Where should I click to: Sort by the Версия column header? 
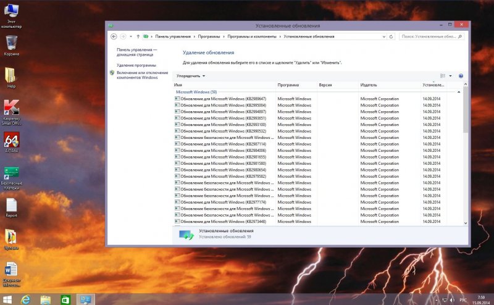(337, 85)
